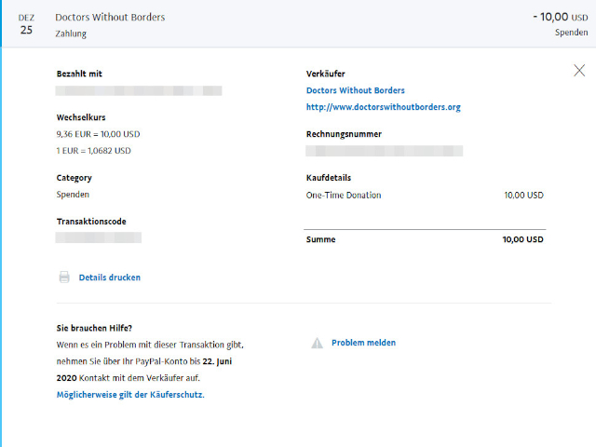Viewport: 596px width, 447px height.
Task: Select the '1 EUR = 1,0682 USD' rate
Action: tap(93, 151)
